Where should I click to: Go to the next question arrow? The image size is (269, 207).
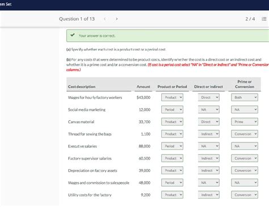pyautogui.click(x=116, y=19)
